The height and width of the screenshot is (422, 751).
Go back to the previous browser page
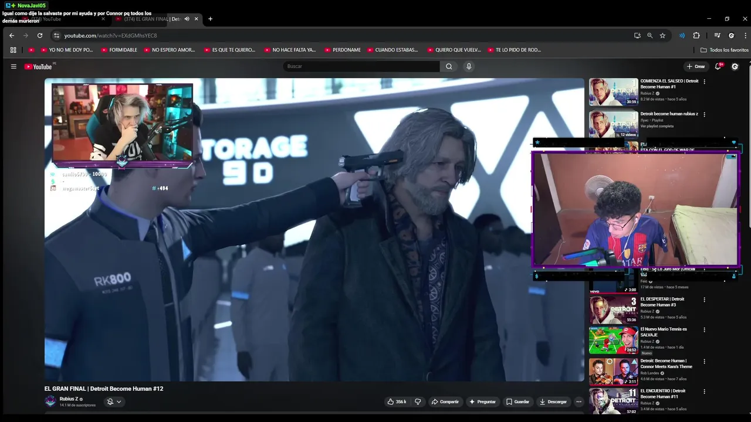coord(12,35)
